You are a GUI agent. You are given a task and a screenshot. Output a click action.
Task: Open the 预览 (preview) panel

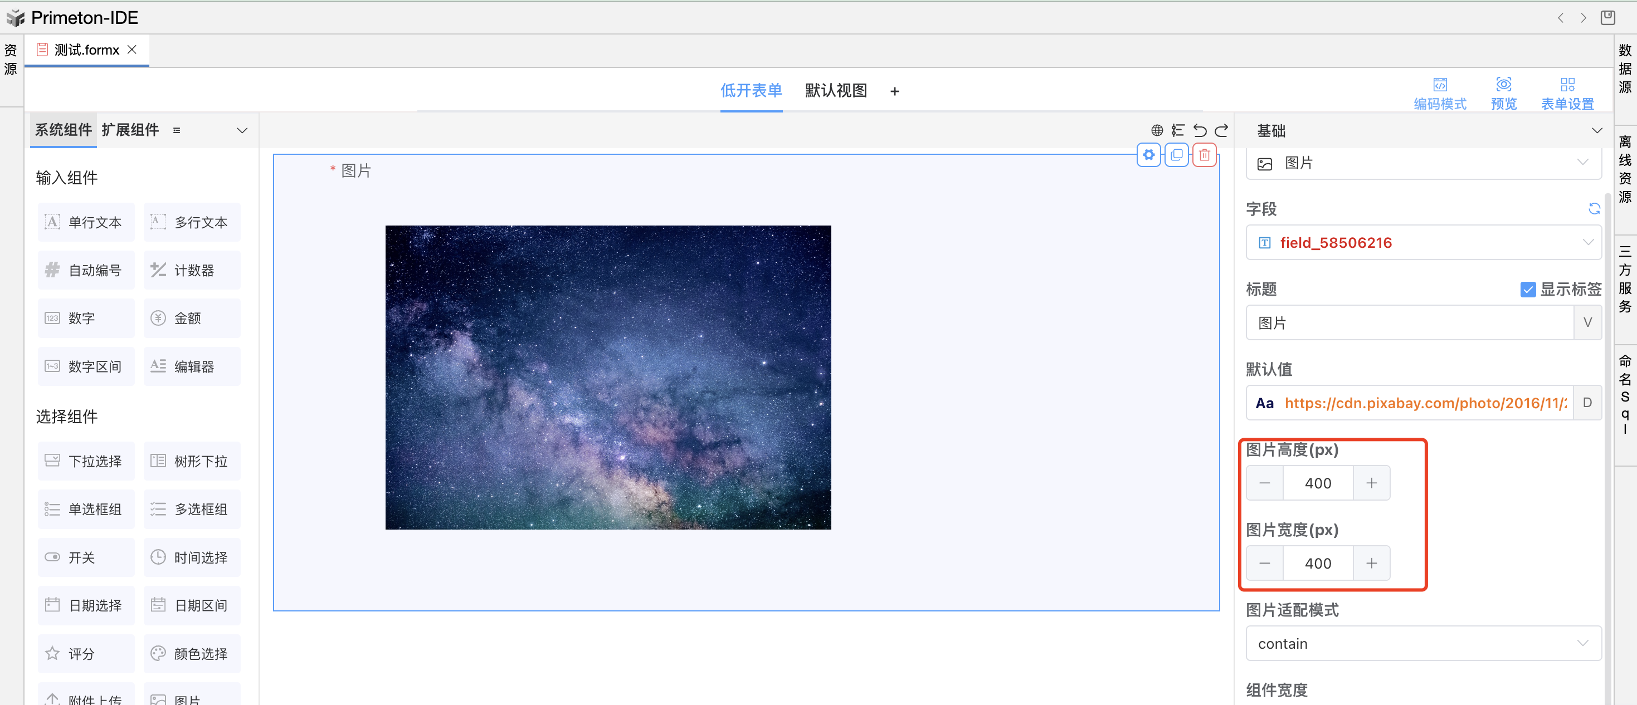(1503, 92)
